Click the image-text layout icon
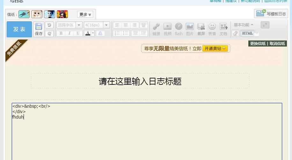This screenshot has height=160, width=292. (143, 25)
